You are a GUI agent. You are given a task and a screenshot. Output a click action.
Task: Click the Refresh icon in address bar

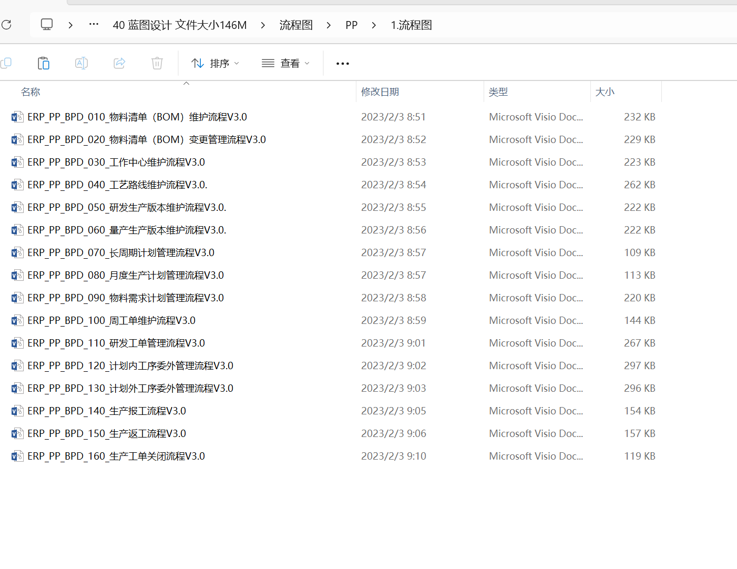(6, 25)
